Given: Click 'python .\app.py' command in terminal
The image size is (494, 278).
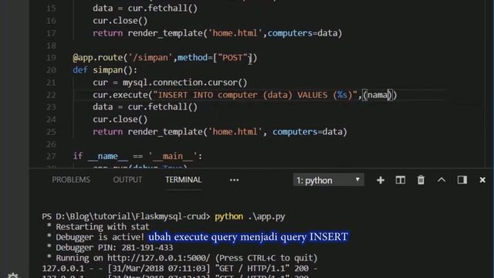Looking at the screenshot, I should coord(250,216).
